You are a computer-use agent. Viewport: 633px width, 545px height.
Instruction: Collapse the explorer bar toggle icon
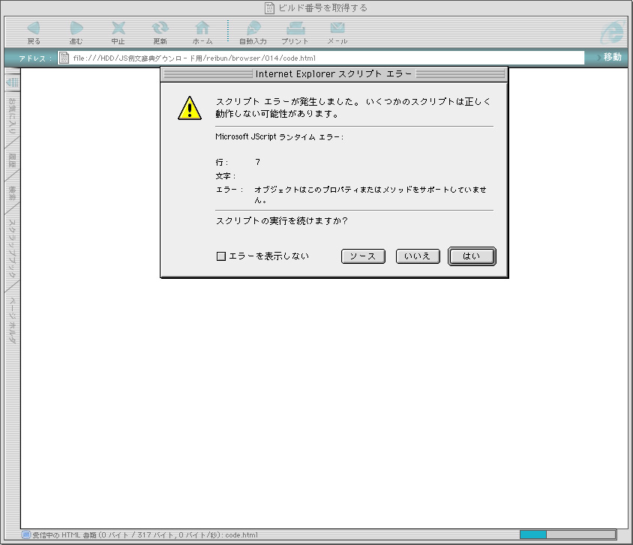(x=13, y=82)
